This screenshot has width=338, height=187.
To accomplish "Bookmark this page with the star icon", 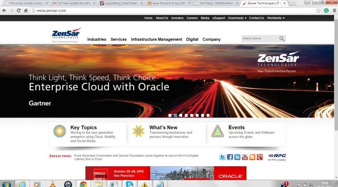I will point(318,11).
